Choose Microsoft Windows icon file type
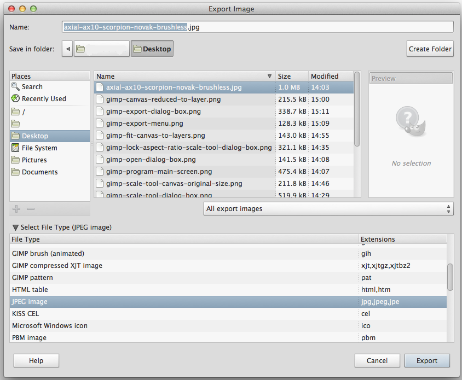Screen dimensions: 462x380 tap(50, 326)
